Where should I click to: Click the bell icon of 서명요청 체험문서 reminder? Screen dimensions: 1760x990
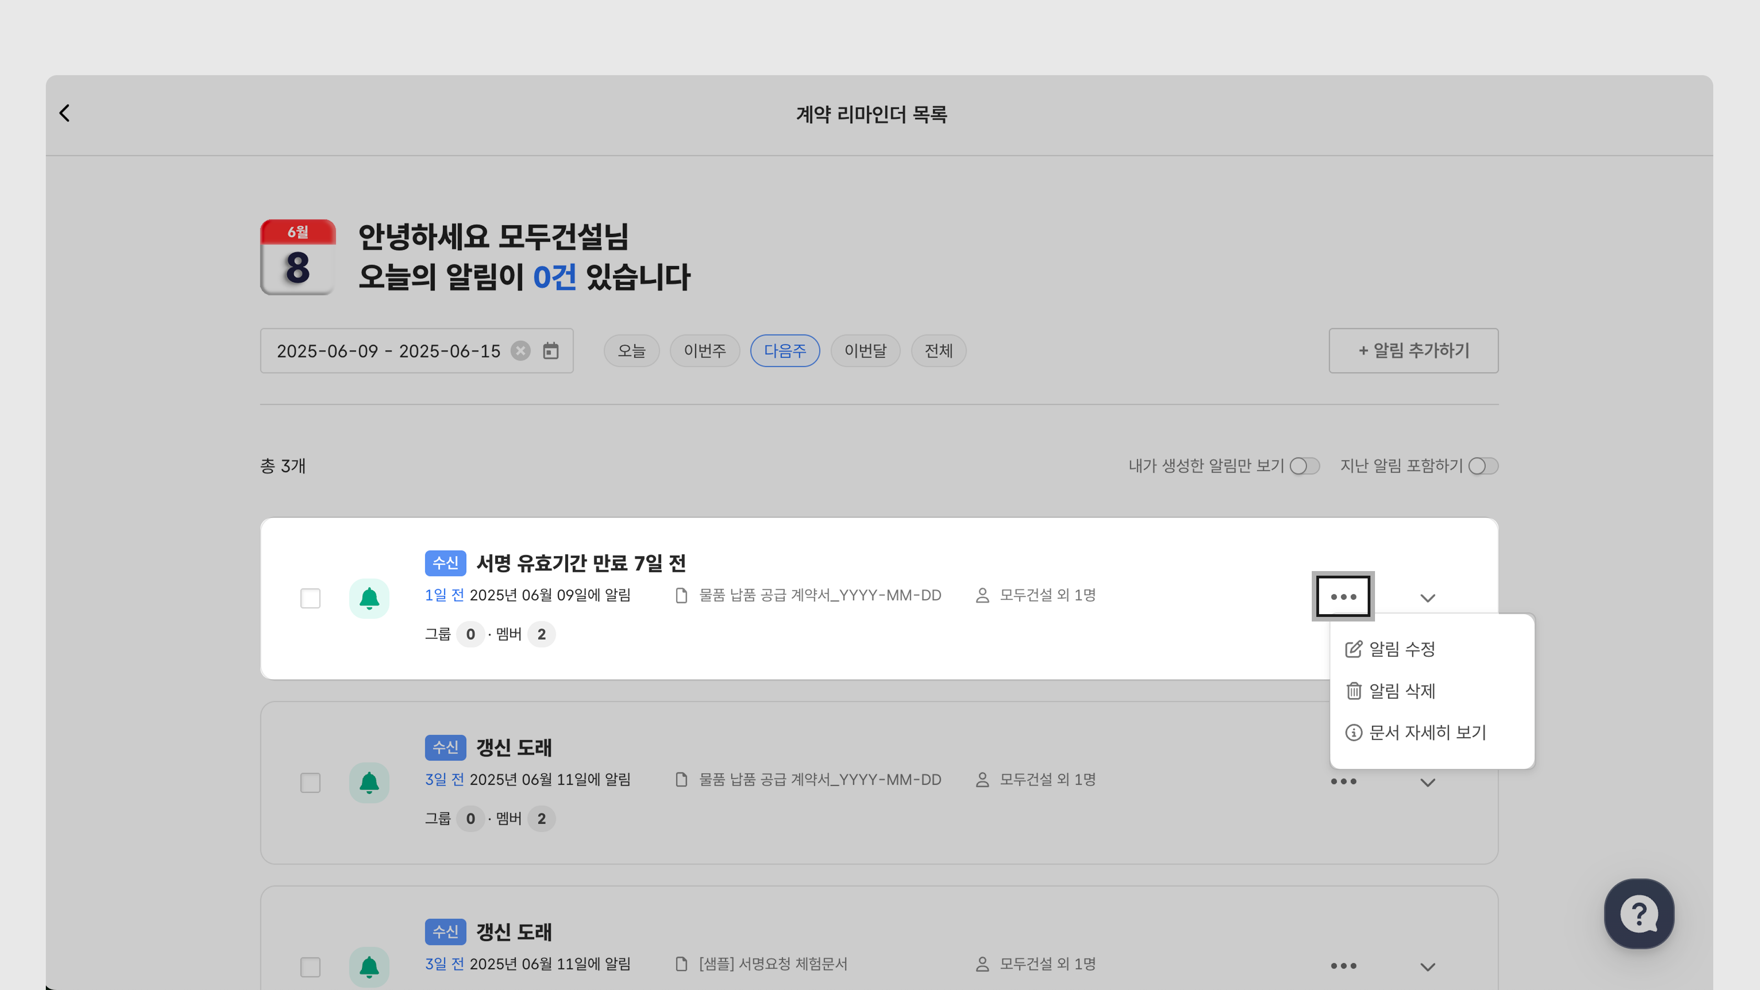(369, 967)
